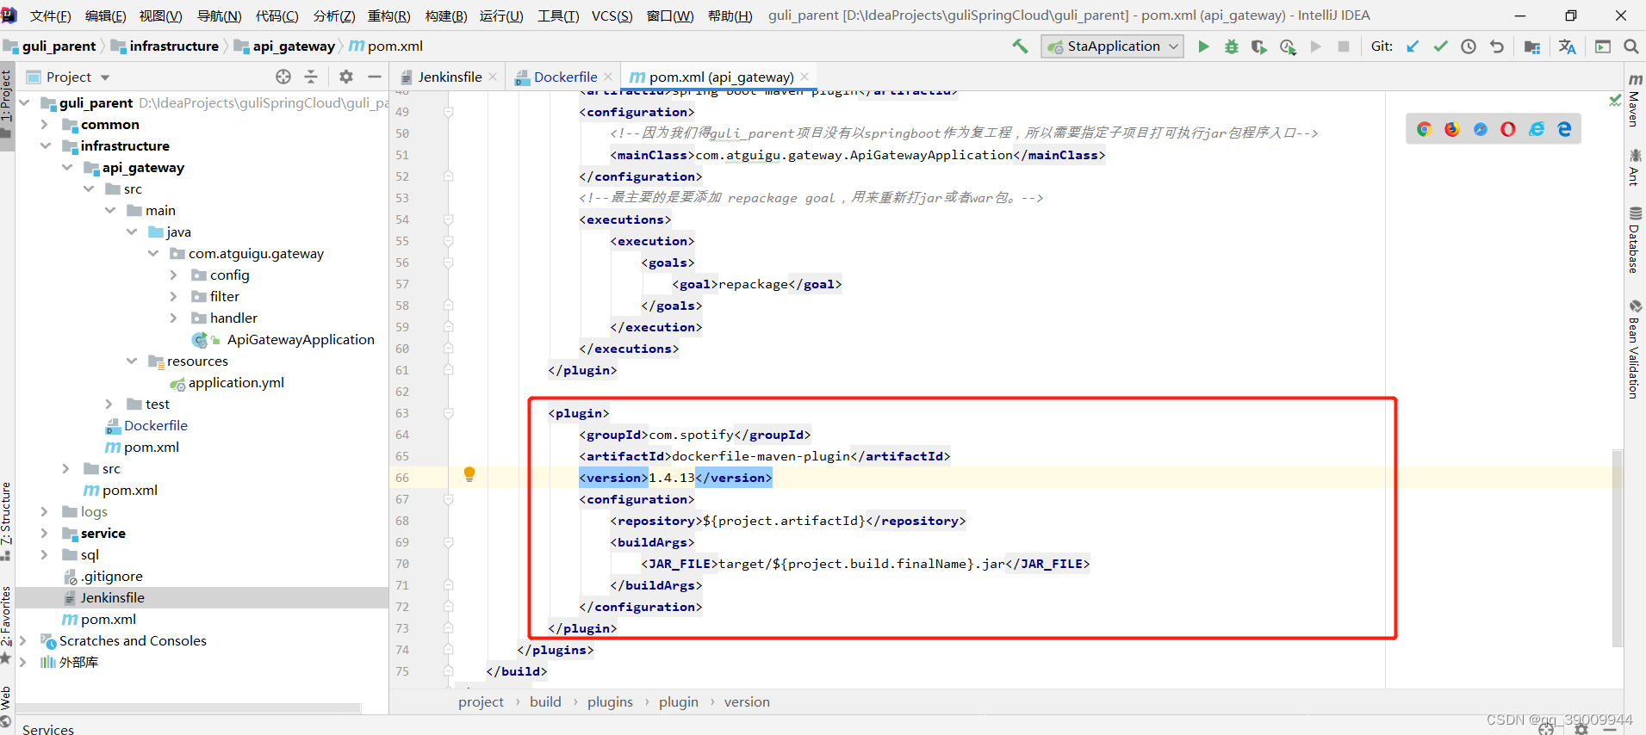1646x735 pixels.
Task: Open Bean Validation tool window
Action: [x=1635, y=349]
